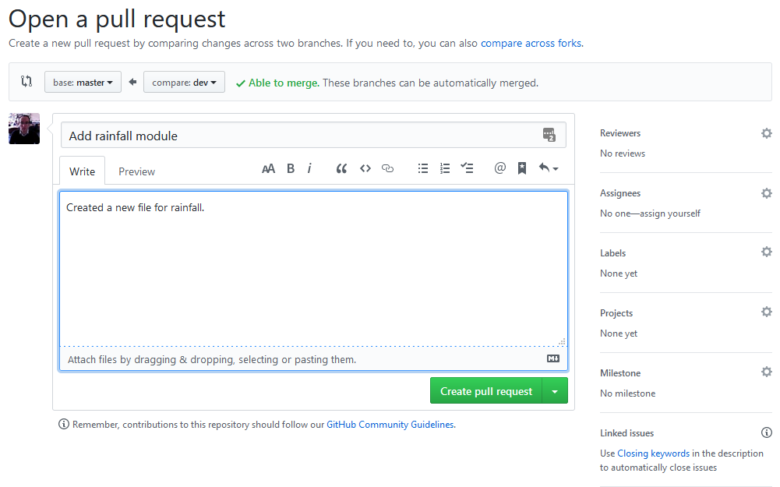Open the compare branches swap icon
780x487 pixels.
point(26,80)
